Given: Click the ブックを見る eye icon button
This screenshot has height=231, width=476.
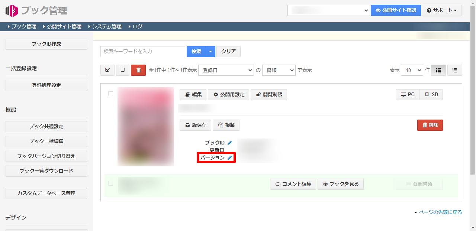Looking at the screenshot, I should click(340, 184).
